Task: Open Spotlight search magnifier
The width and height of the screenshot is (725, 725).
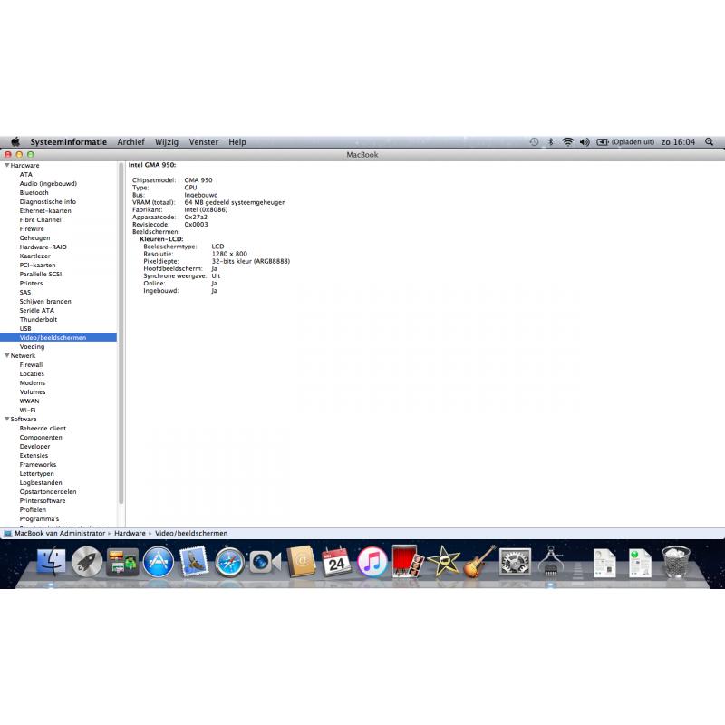Action: tap(710, 142)
